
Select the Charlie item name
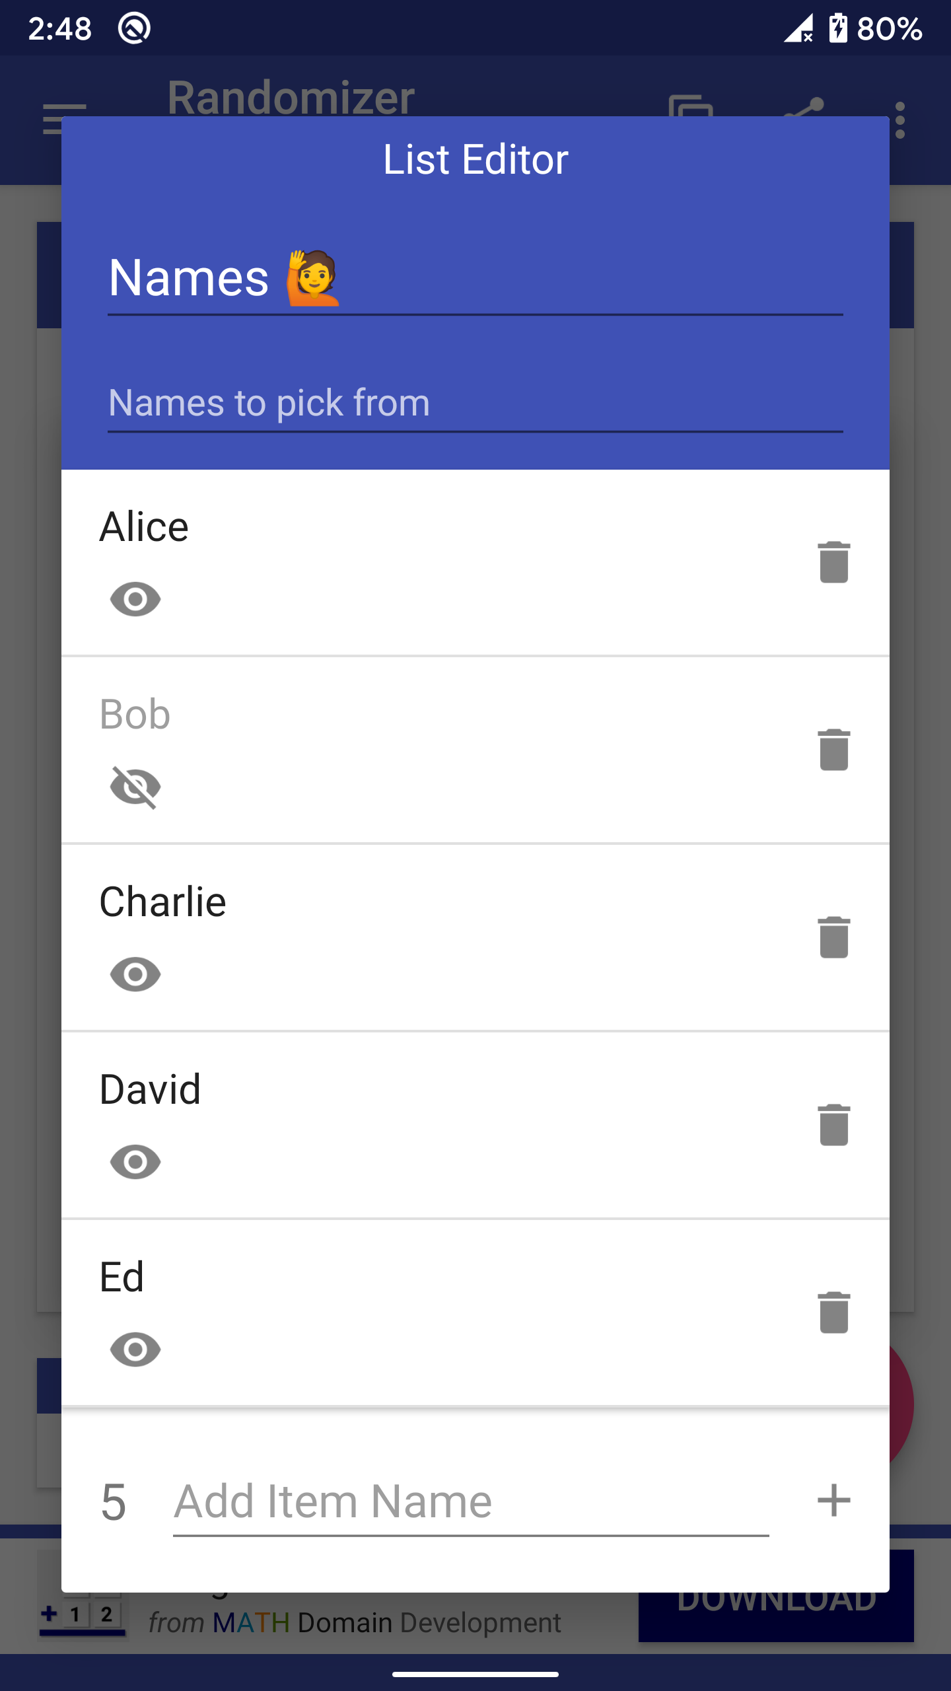point(162,902)
